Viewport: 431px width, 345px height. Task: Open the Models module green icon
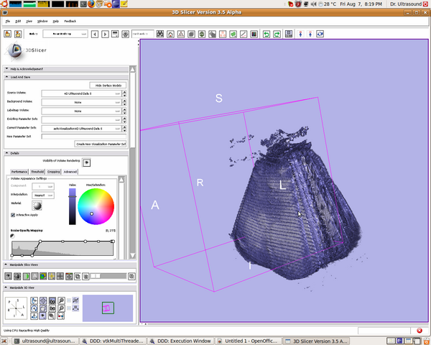pos(202,34)
